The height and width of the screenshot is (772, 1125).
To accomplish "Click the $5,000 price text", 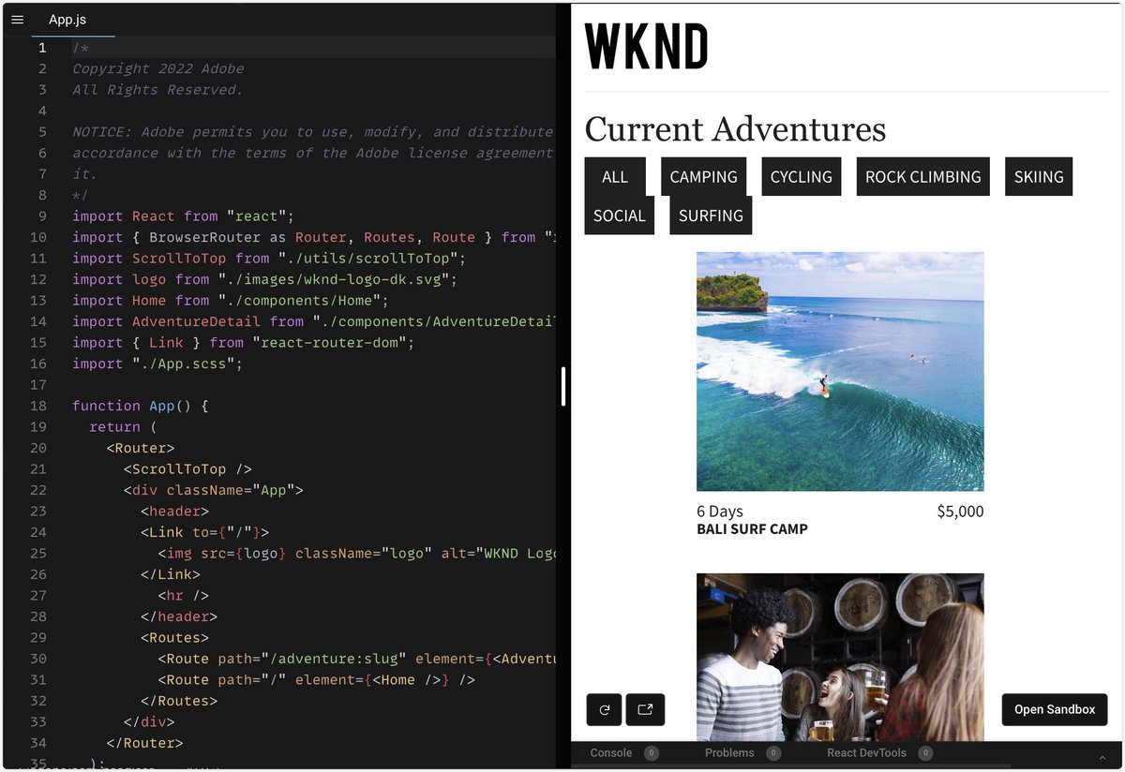I will pyautogui.click(x=960, y=511).
